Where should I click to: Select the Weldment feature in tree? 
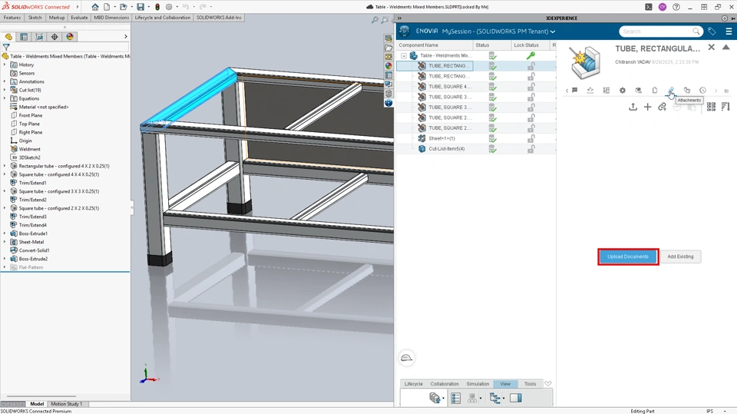(29, 149)
